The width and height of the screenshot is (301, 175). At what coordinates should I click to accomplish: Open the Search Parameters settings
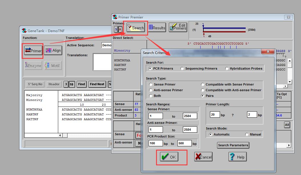[x=233, y=145]
